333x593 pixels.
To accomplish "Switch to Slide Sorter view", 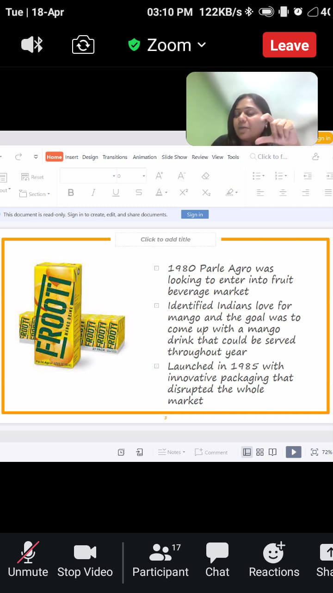I will (260, 452).
